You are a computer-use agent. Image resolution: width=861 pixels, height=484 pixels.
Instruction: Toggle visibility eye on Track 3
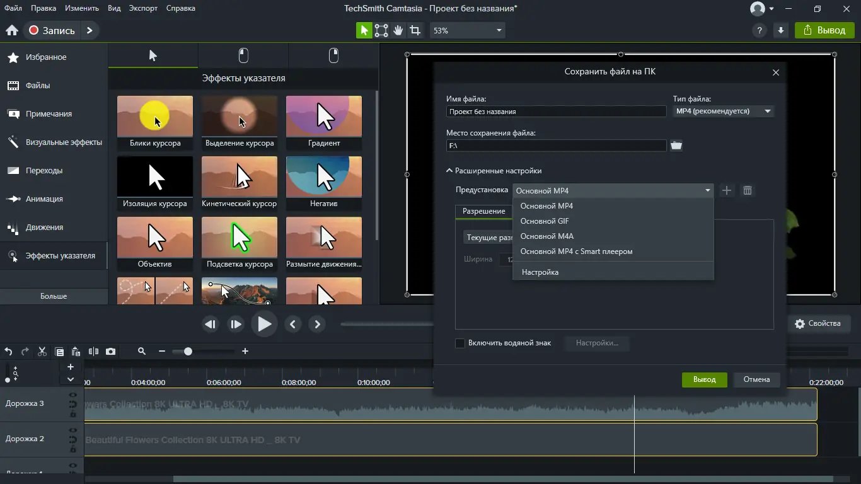73,395
